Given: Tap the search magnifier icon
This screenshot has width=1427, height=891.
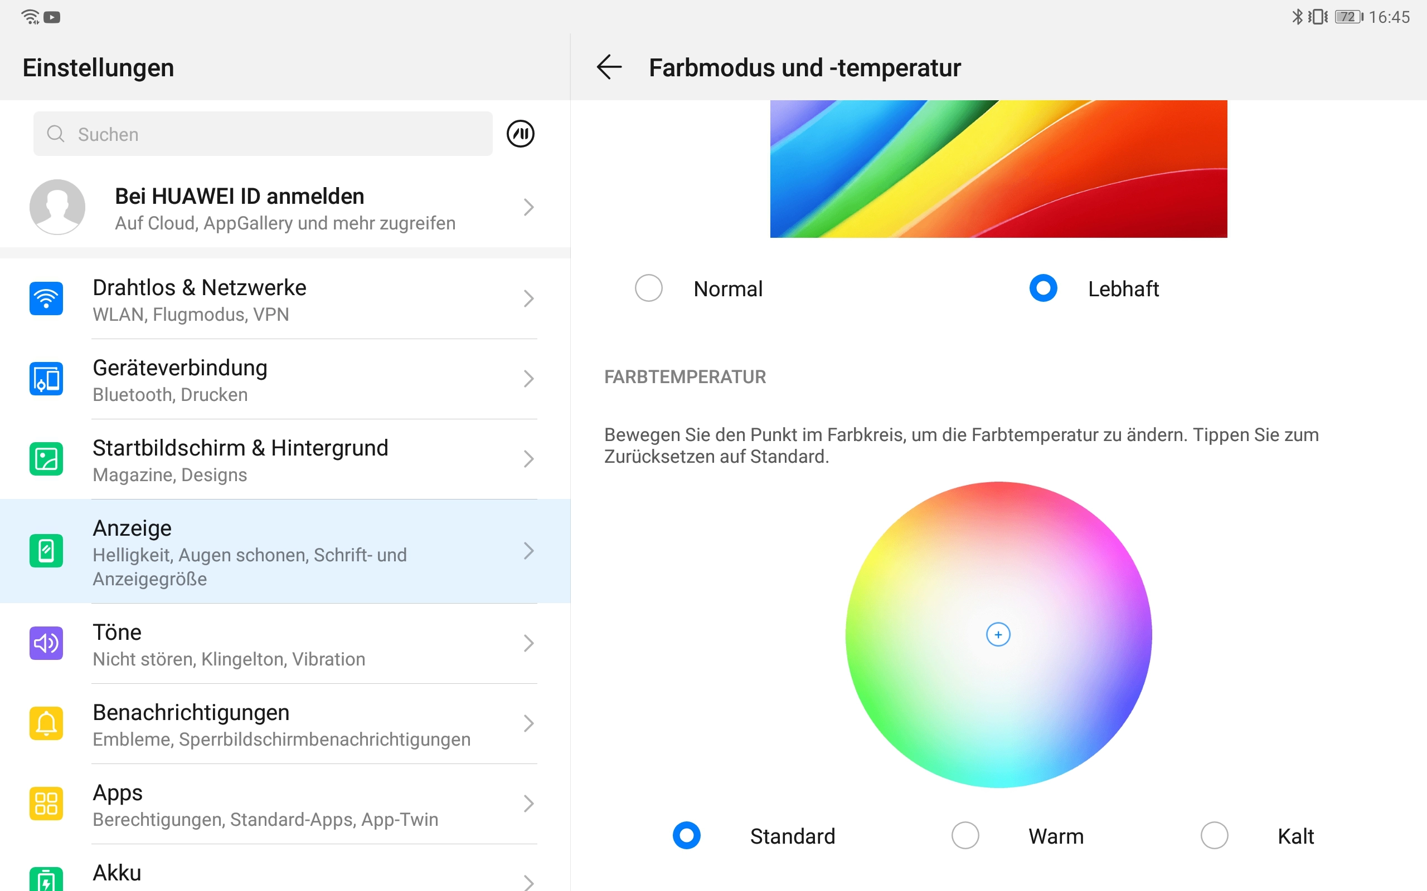Looking at the screenshot, I should [55, 134].
